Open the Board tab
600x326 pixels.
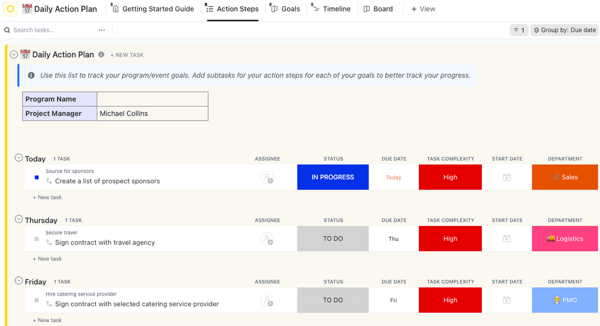(x=378, y=9)
